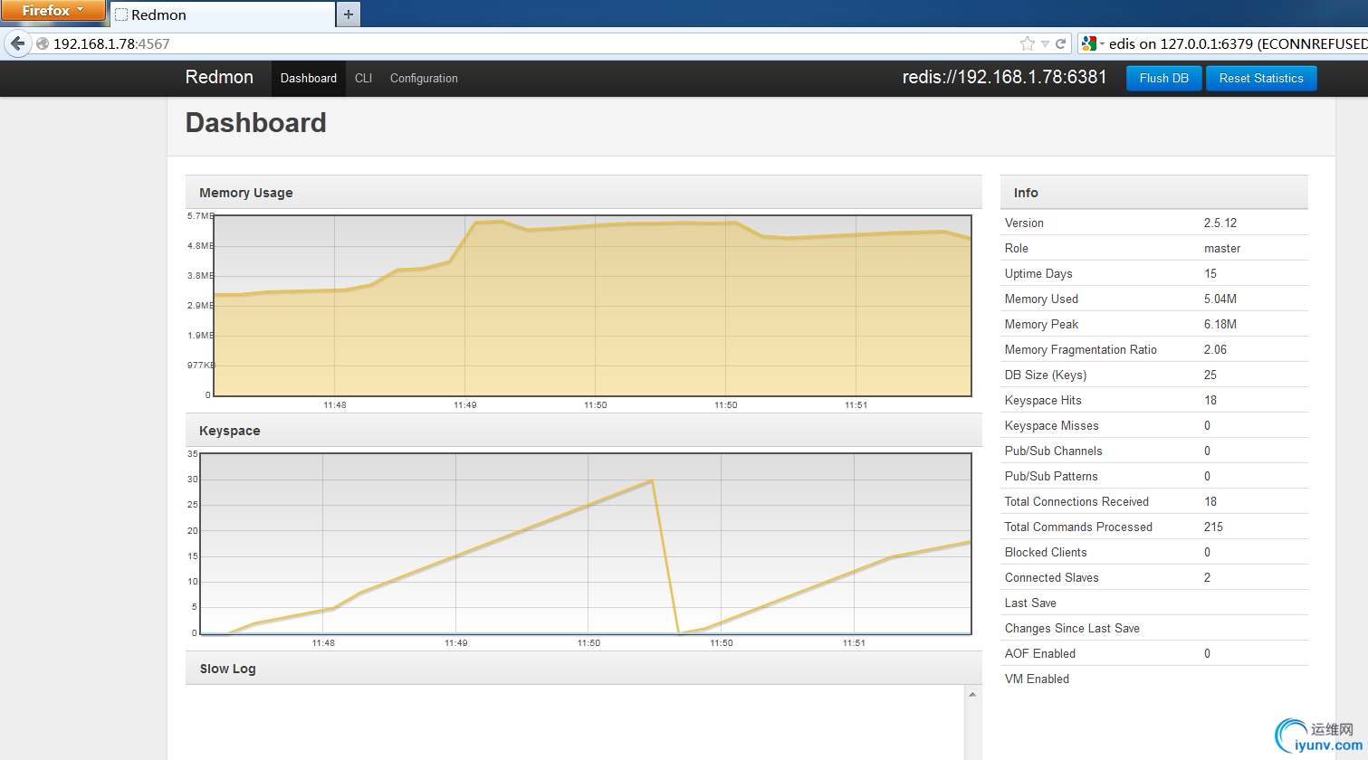Viewport: 1368px width, 760px height.
Task: Open a new tab with the plus button
Action: (x=349, y=14)
